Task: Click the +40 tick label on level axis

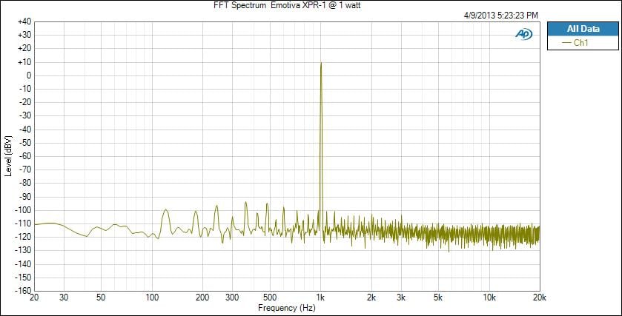Action: click(23, 22)
